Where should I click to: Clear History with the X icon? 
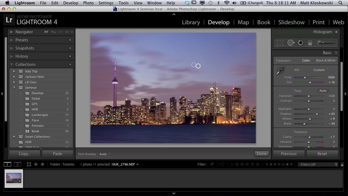click(x=70, y=56)
